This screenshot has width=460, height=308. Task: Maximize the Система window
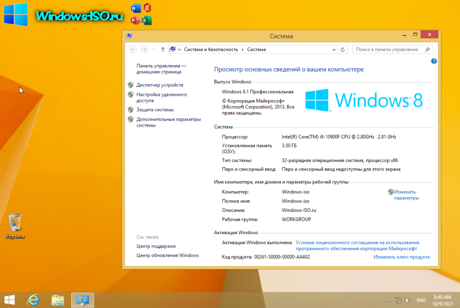tap(415, 35)
